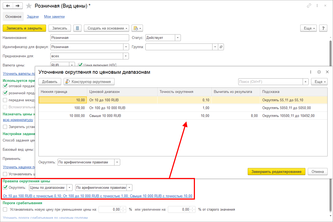Uncheck the Округлять checkbox
The width and height of the screenshot is (333, 222).
point(5,187)
